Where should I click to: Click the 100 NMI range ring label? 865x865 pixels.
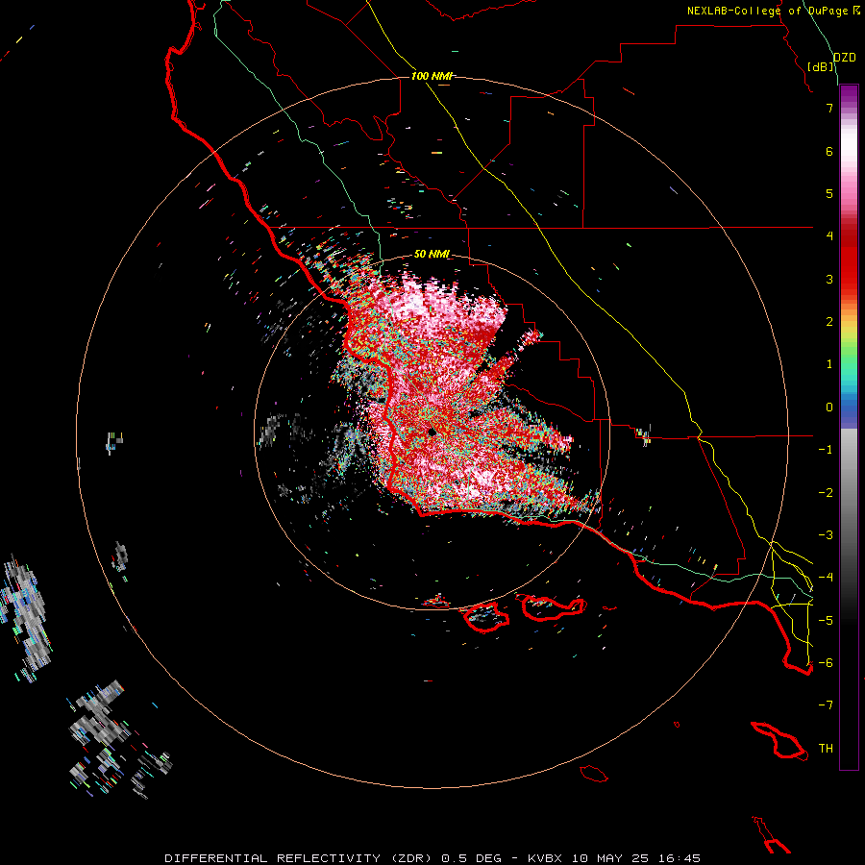click(x=432, y=76)
